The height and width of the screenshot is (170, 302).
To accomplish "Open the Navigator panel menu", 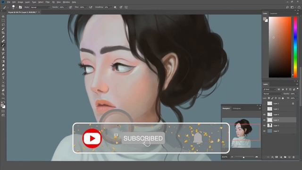I will tap(260, 109).
